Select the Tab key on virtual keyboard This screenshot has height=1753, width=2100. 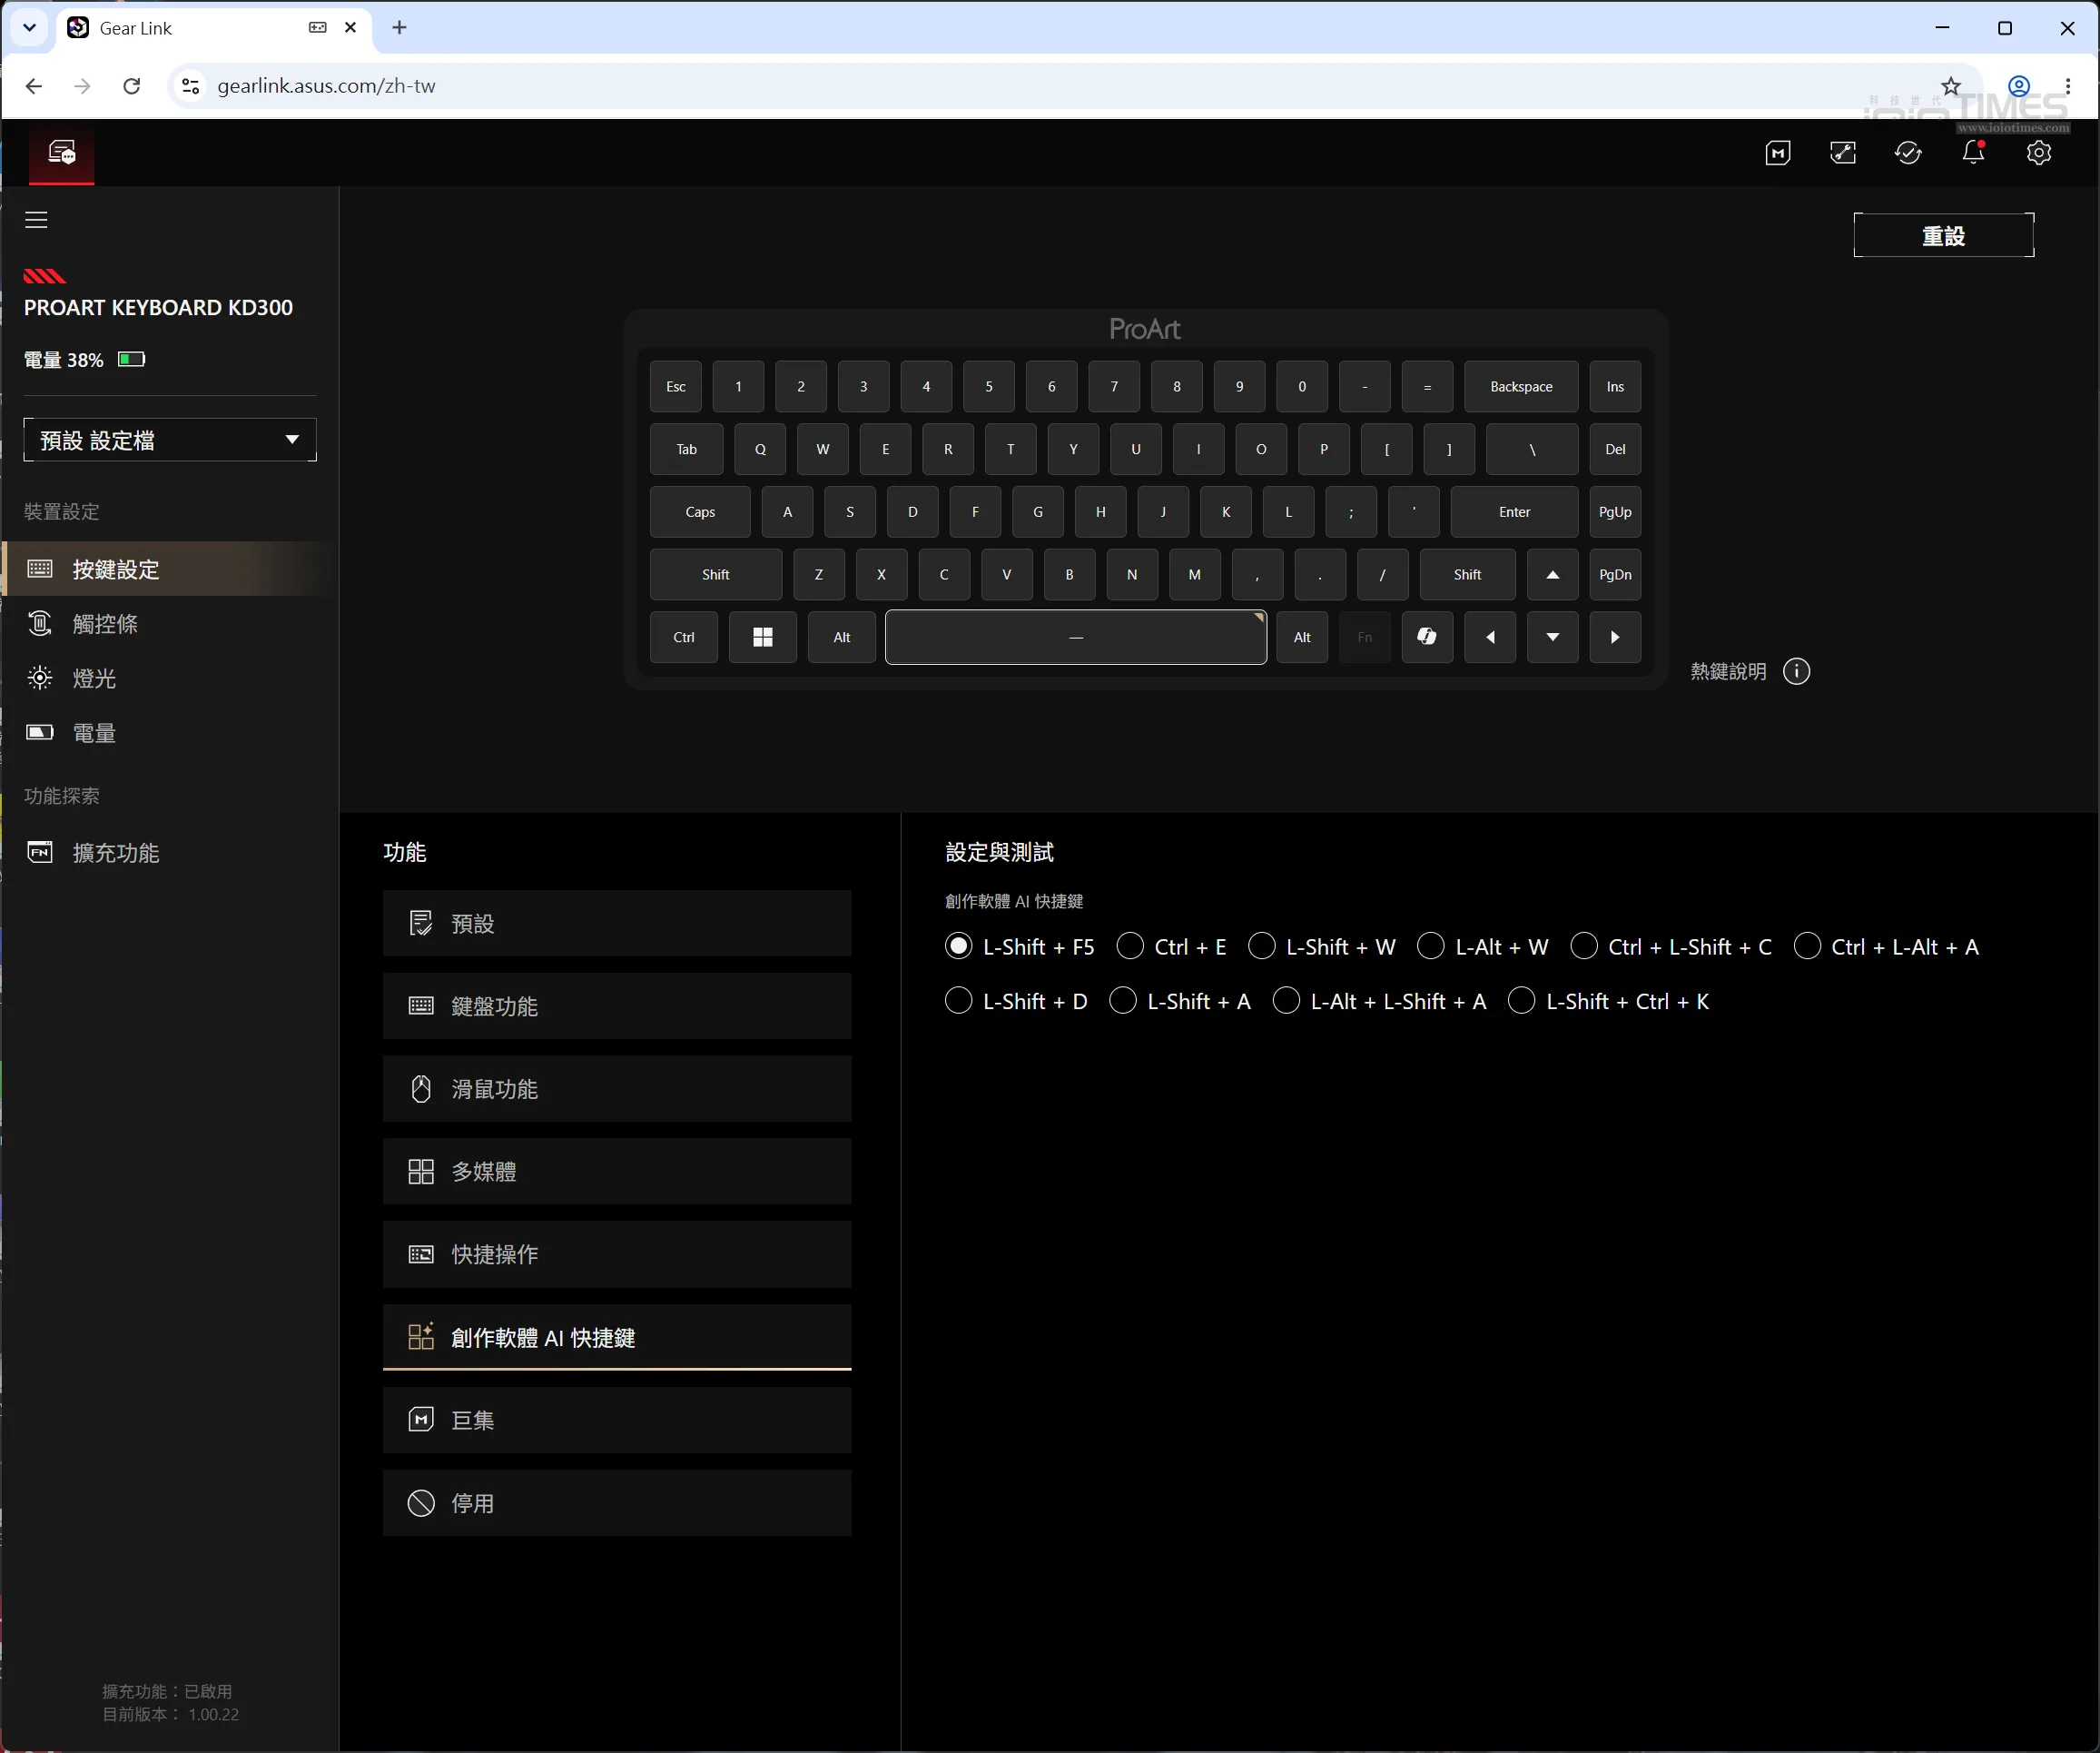coord(686,450)
